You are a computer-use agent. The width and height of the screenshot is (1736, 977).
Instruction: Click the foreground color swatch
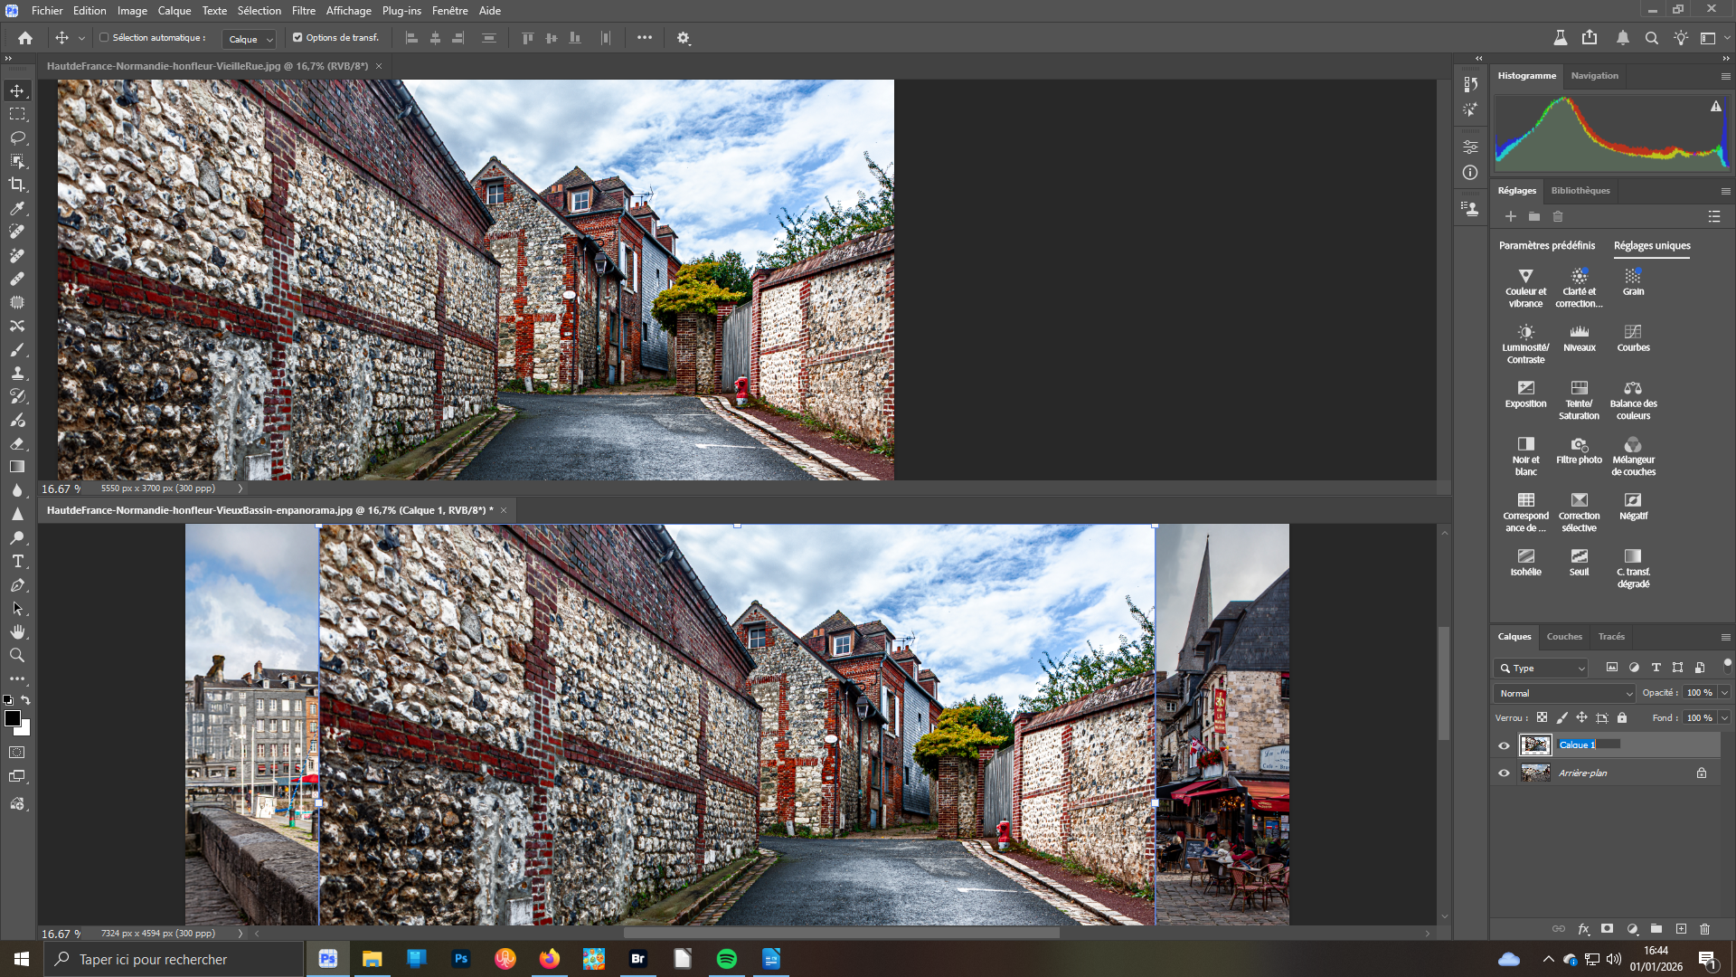(13, 718)
